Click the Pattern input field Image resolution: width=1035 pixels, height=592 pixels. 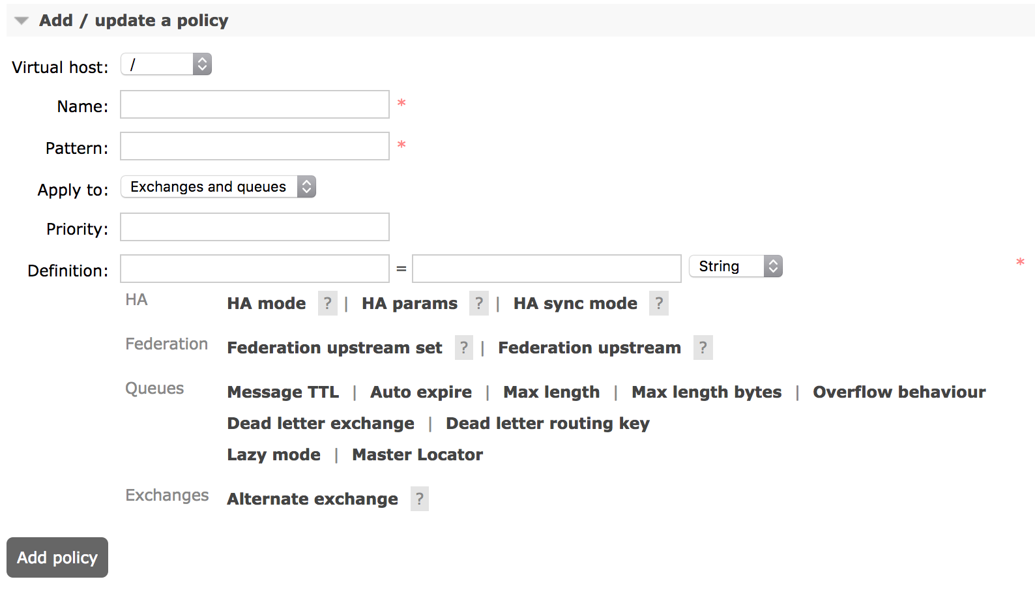255,146
